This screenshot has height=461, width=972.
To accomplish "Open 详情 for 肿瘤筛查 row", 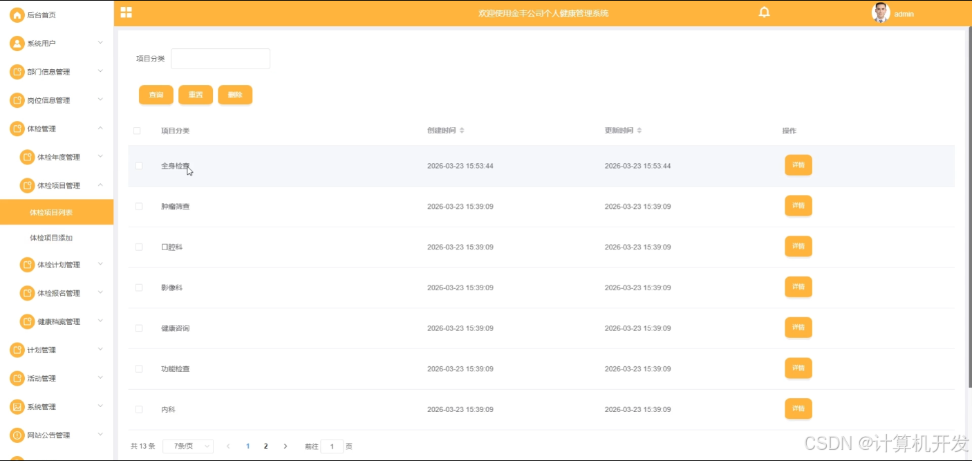I will [798, 206].
